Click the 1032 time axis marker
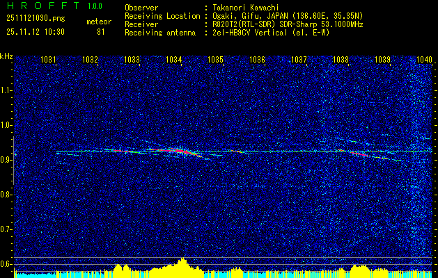 pyautogui.click(x=90, y=59)
